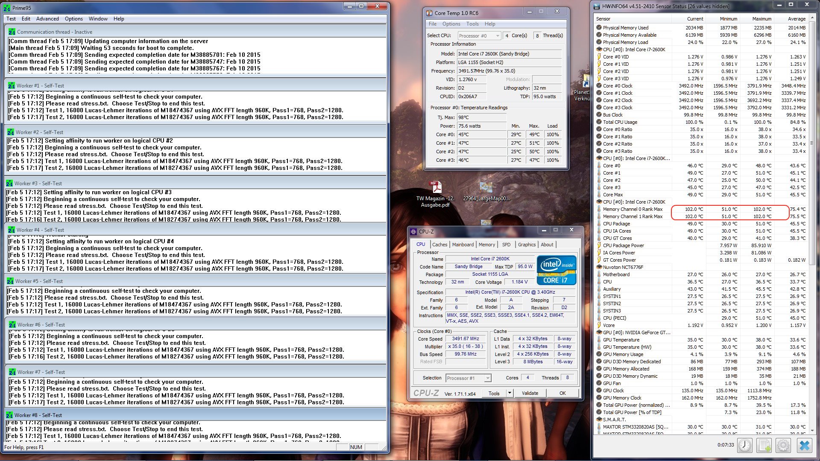Click CPU-Z Validate button
Viewport: 820px width, 461px height.
530,393
